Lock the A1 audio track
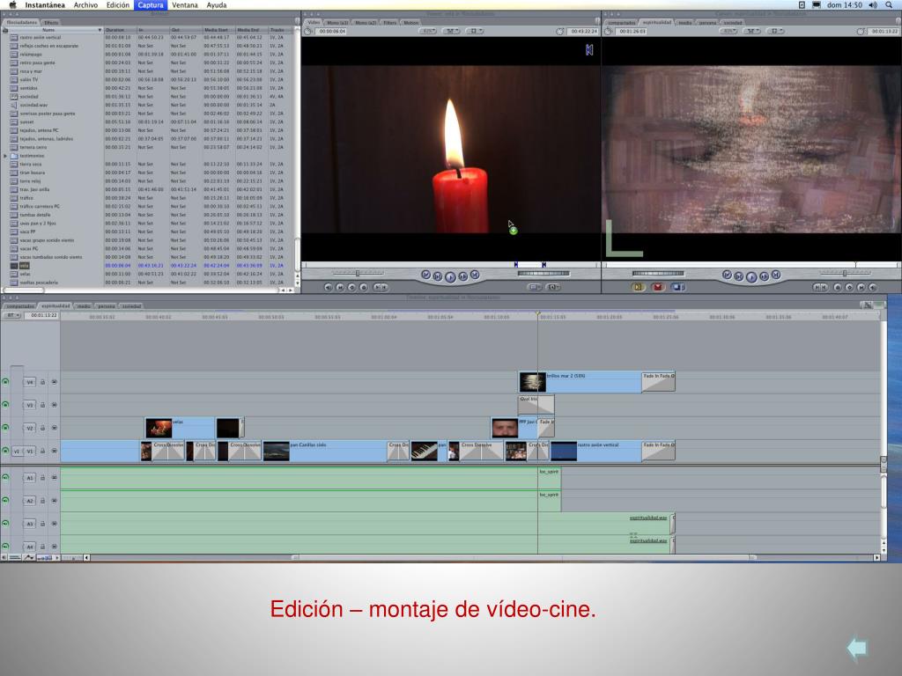 tap(42, 478)
